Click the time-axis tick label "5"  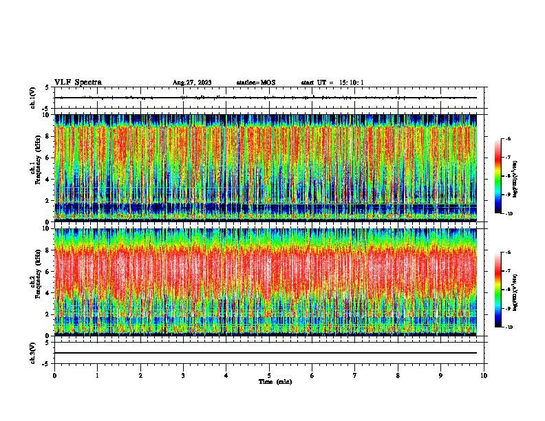pyautogui.click(x=269, y=376)
